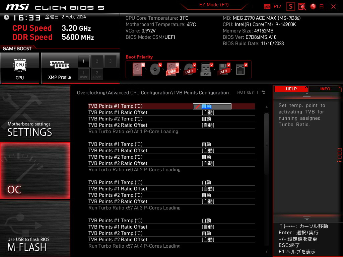Select the hard disk boot device icon
The height and width of the screenshot is (257, 343).
tap(138, 69)
